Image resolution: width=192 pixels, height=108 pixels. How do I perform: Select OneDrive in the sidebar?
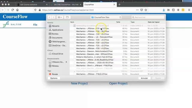click(x=59, y=45)
